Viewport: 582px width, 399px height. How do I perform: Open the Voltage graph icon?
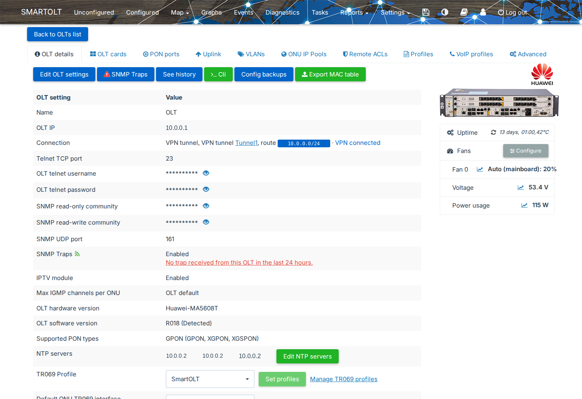click(x=521, y=187)
